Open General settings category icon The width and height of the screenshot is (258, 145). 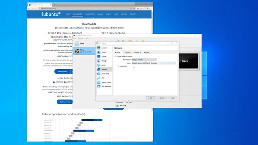[99, 48]
